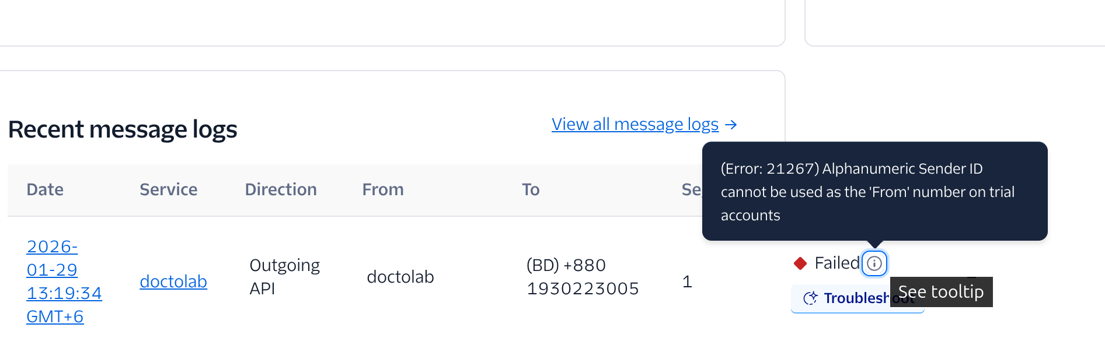The width and height of the screenshot is (1105, 345).
Task: Click the sparkle icon on Troubleshoot button
Action: coord(810,298)
